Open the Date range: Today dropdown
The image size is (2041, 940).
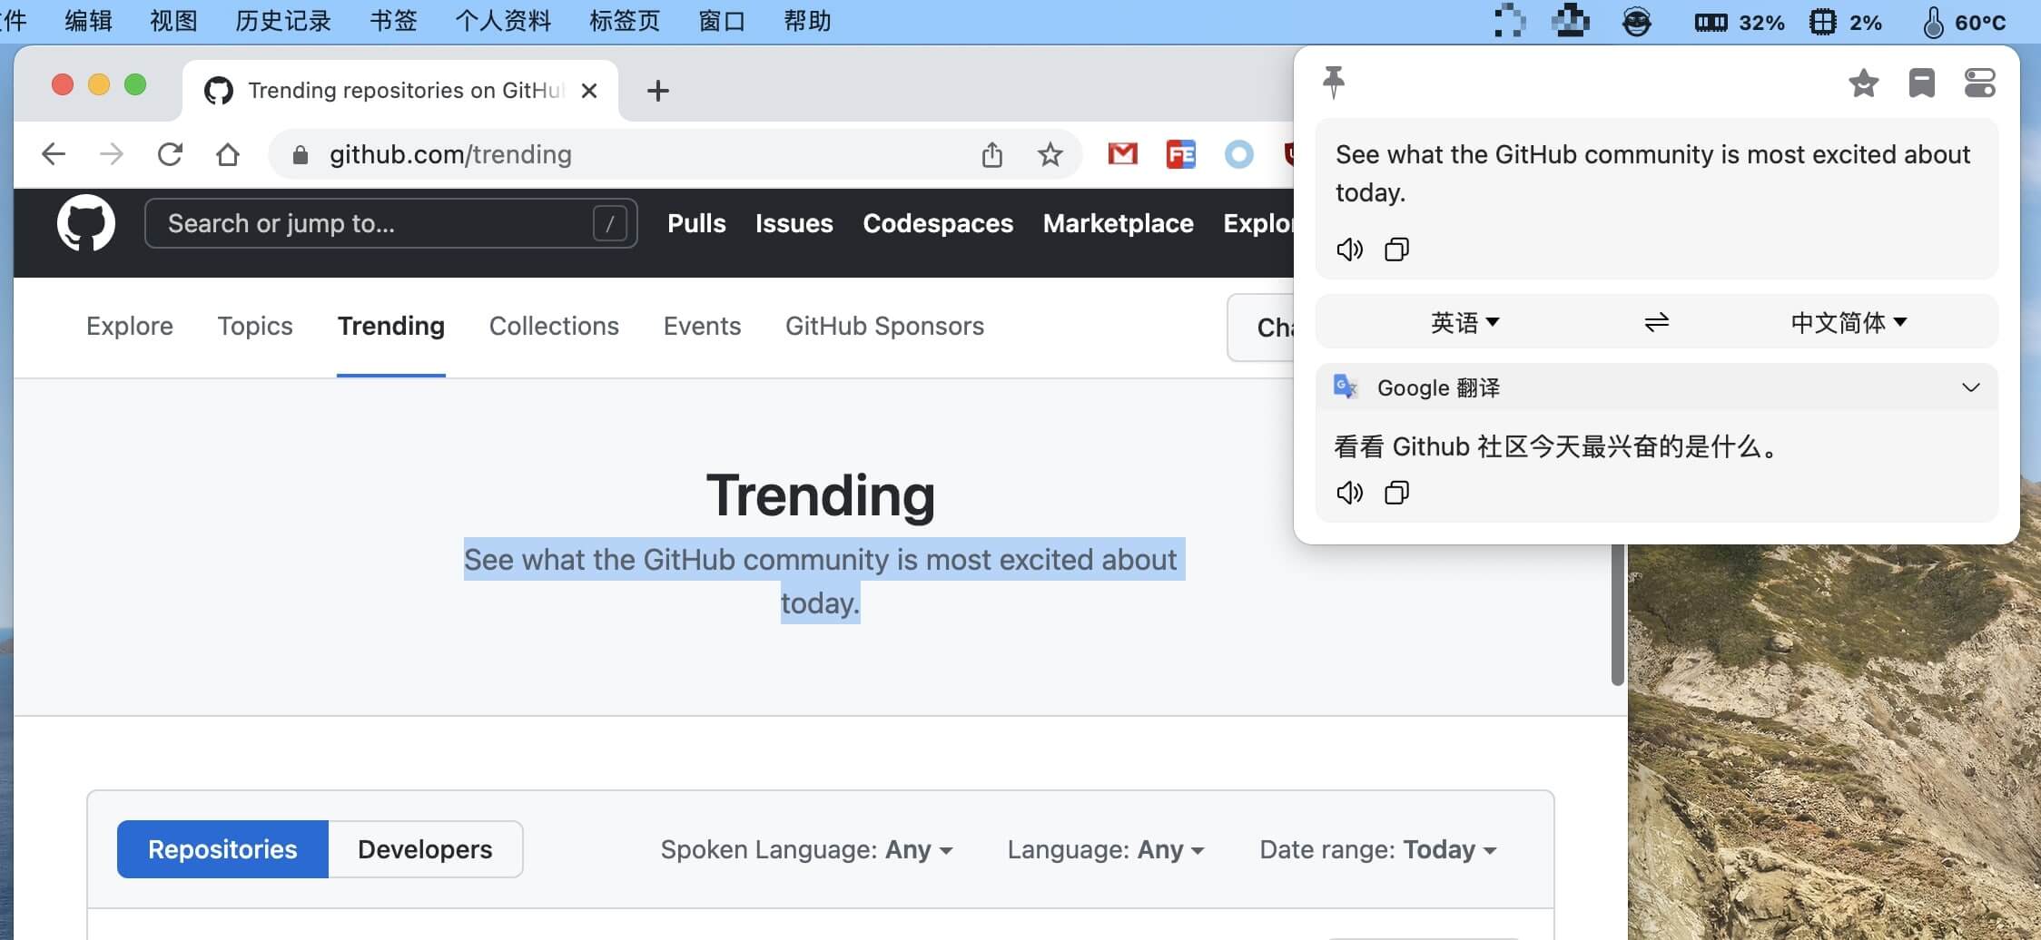pos(1377,850)
